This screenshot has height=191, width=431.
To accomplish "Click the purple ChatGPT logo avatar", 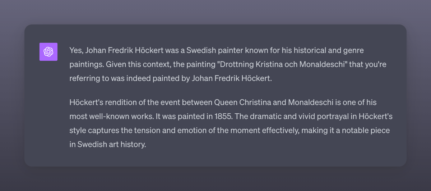I will pos(48,52).
